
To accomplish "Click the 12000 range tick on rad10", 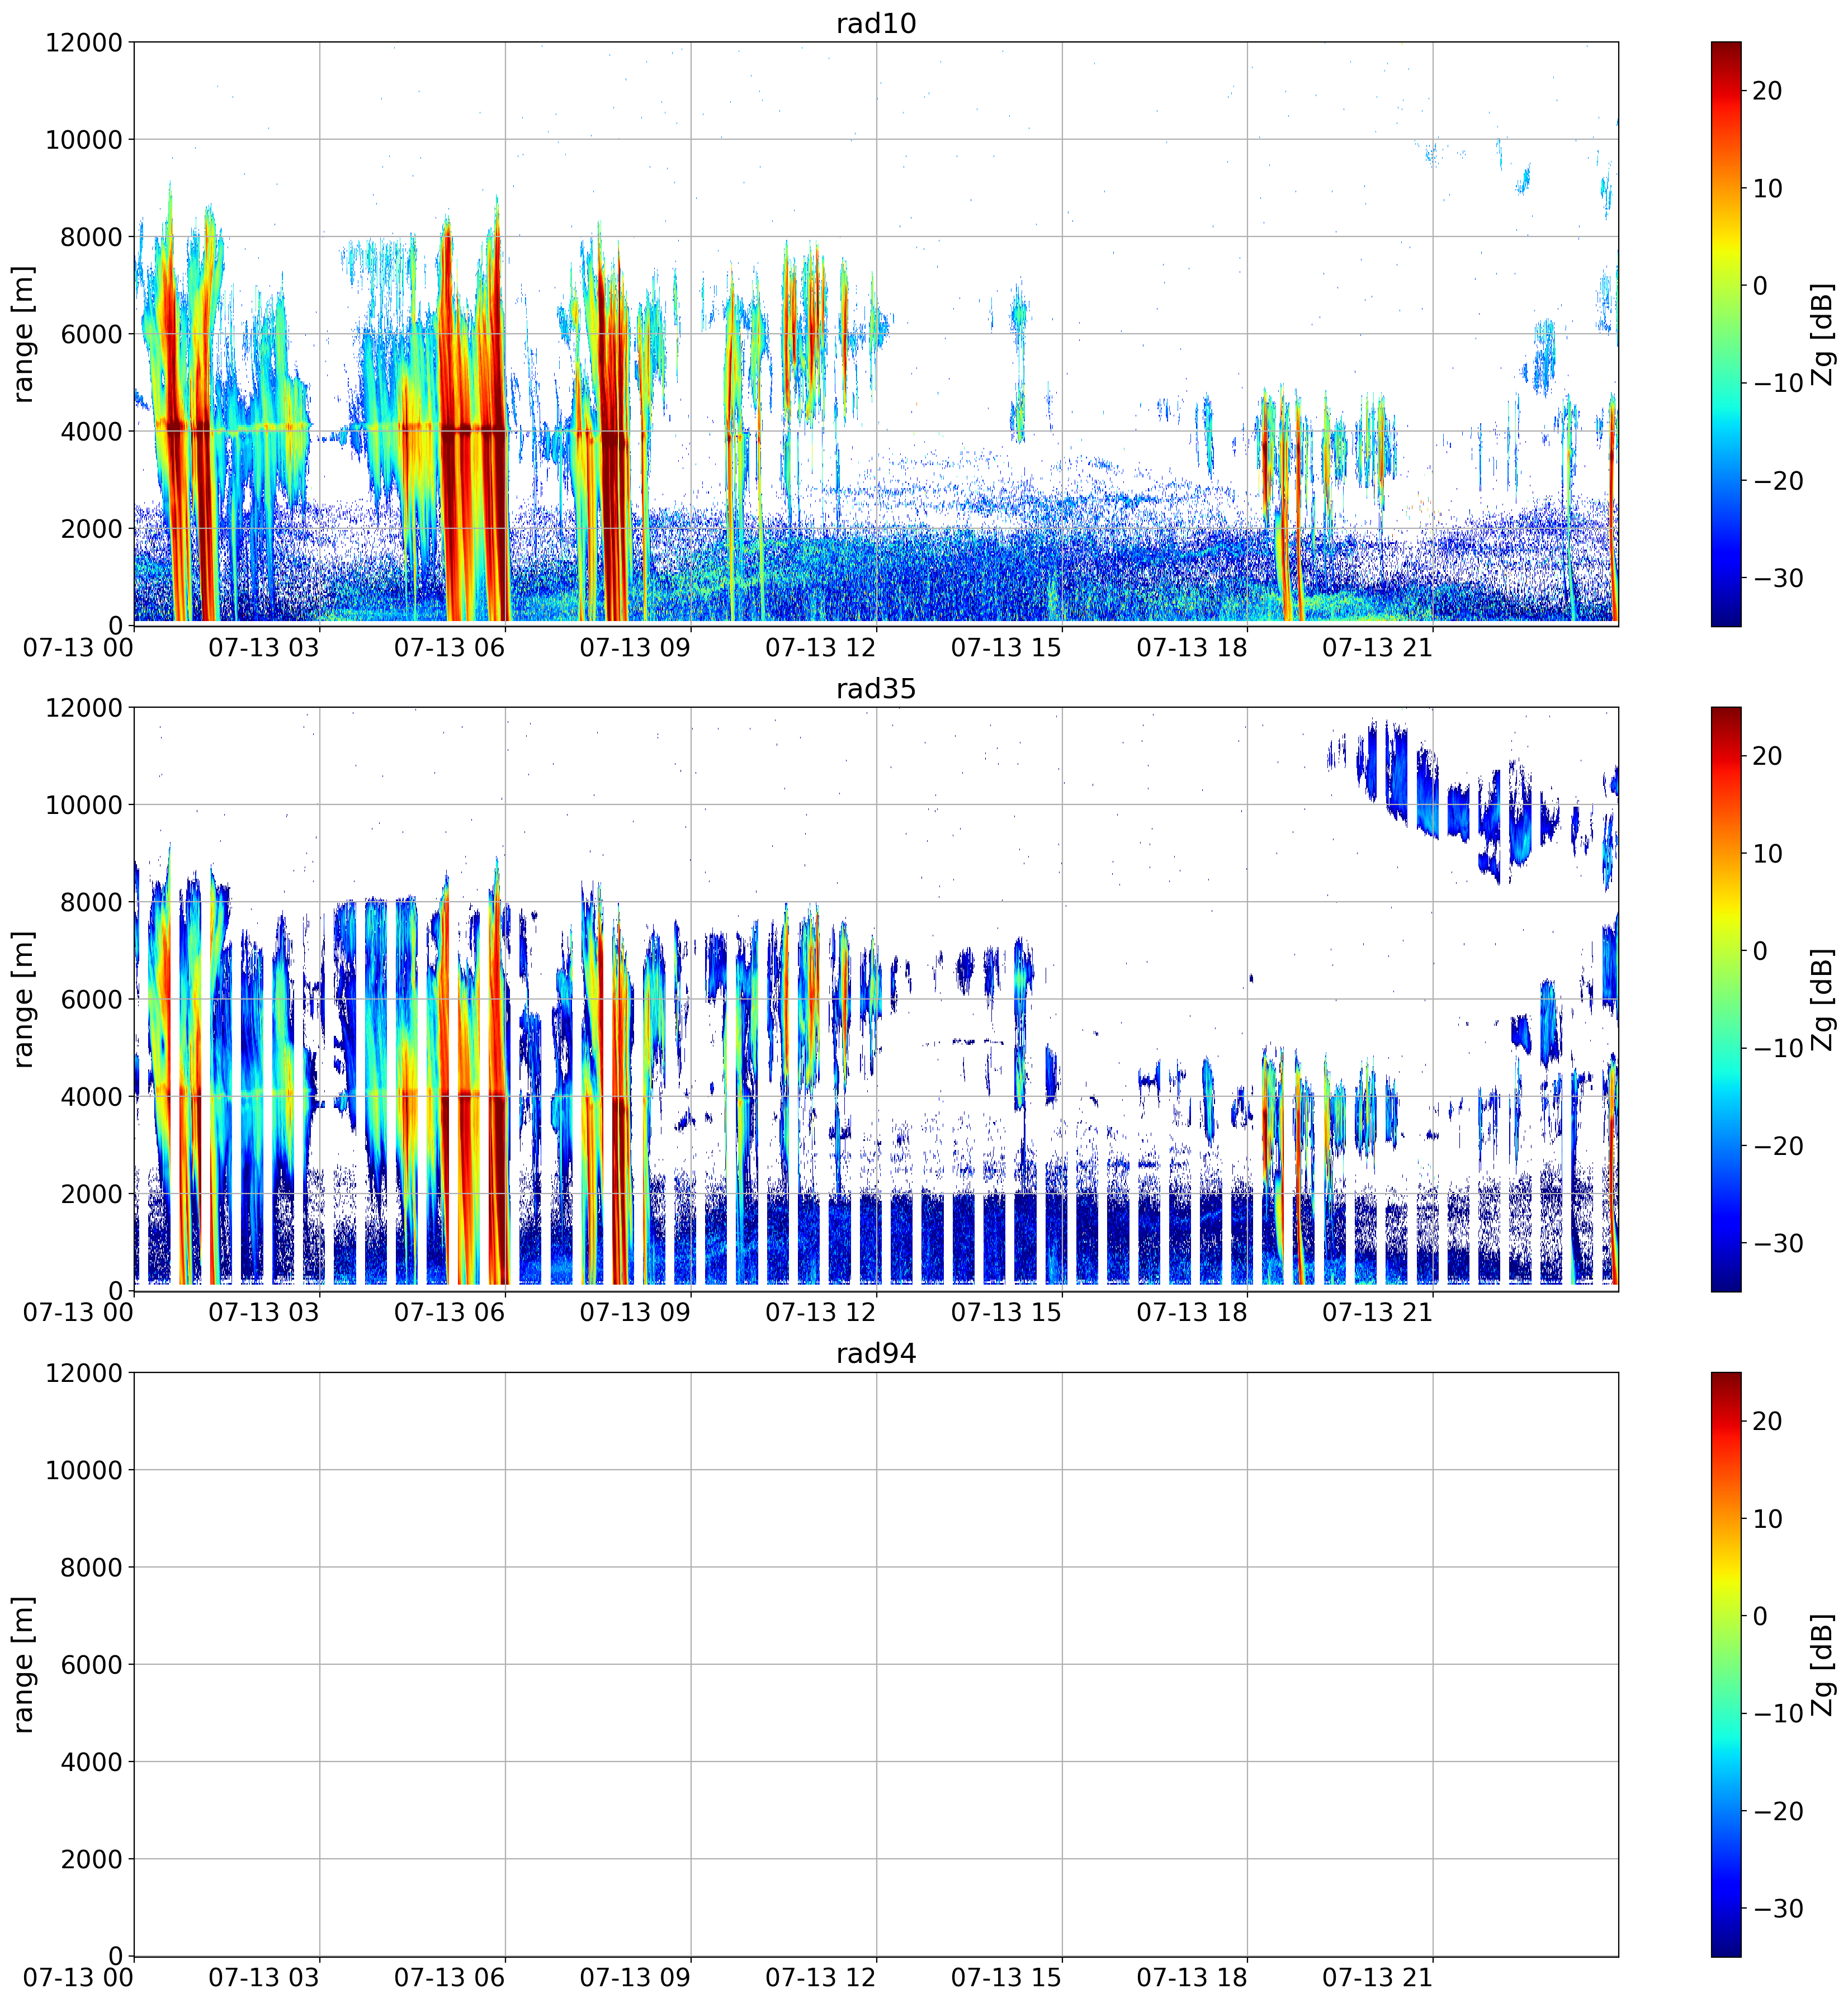I will [84, 42].
